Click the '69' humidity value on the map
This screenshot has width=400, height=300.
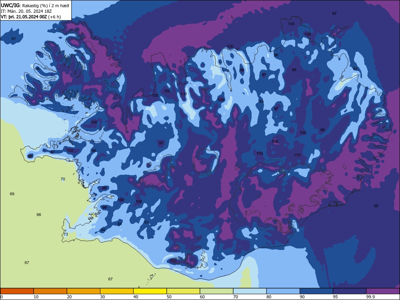[x=12, y=194]
